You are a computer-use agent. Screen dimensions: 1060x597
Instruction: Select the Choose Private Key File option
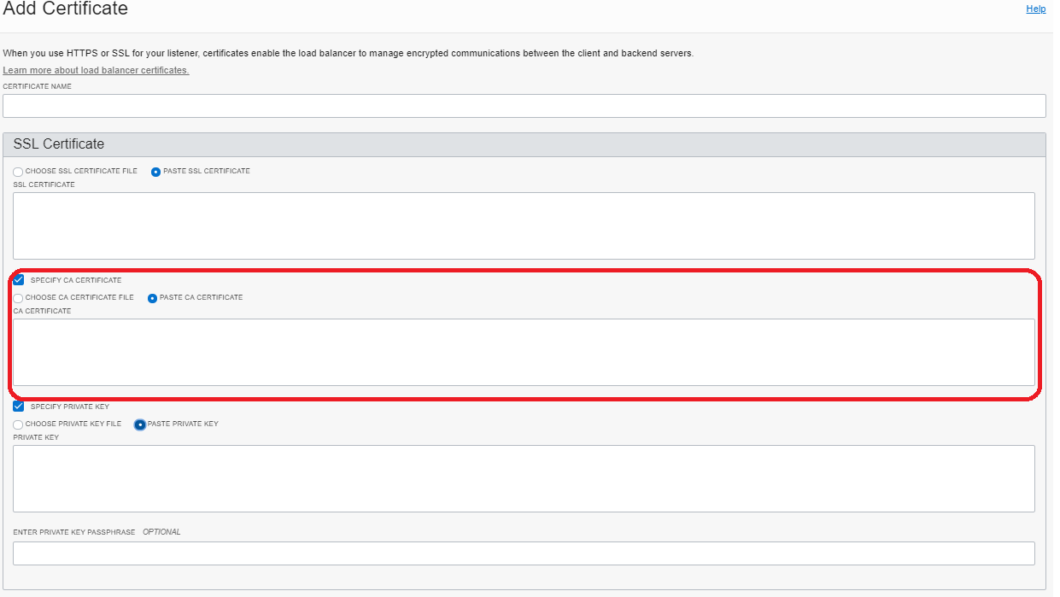[17, 424]
